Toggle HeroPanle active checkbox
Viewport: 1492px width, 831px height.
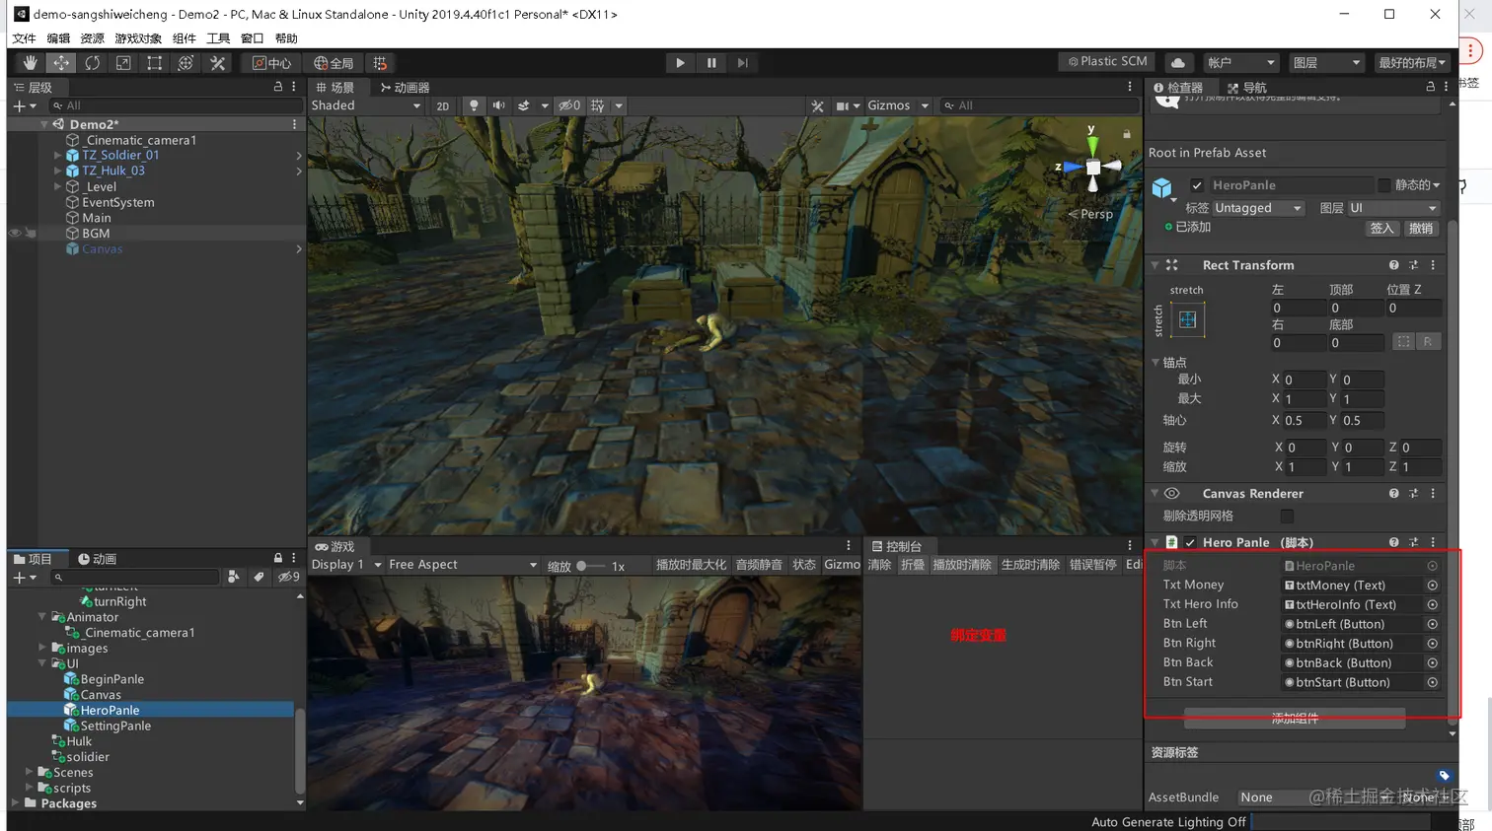(x=1197, y=185)
